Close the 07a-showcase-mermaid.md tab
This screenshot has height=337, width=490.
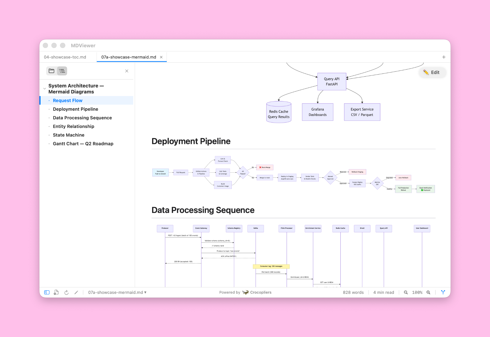pyautogui.click(x=161, y=57)
